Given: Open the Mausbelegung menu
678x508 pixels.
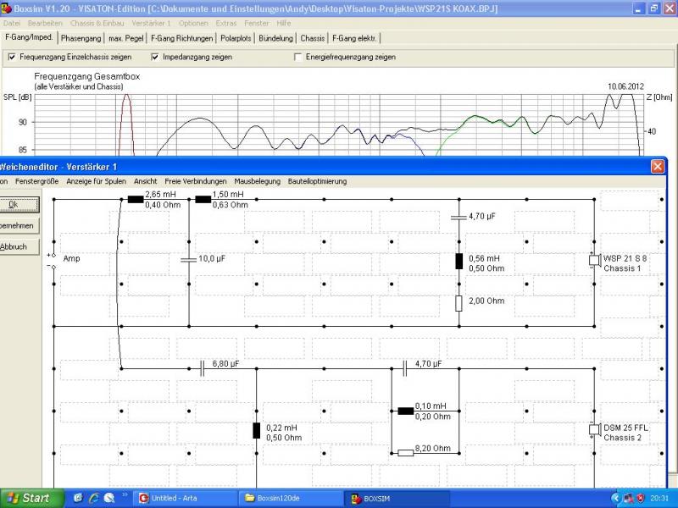Looking at the screenshot, I should click(x=258, y=181).
